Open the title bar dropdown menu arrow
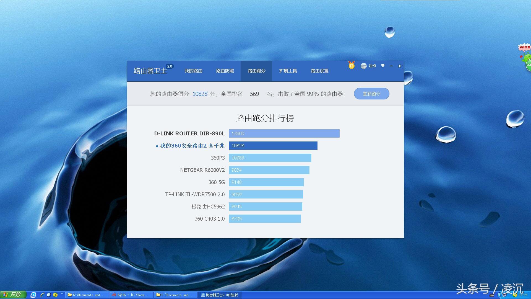Screen dimensions: 531x299 pyautogui.click(x=383, y=66)
